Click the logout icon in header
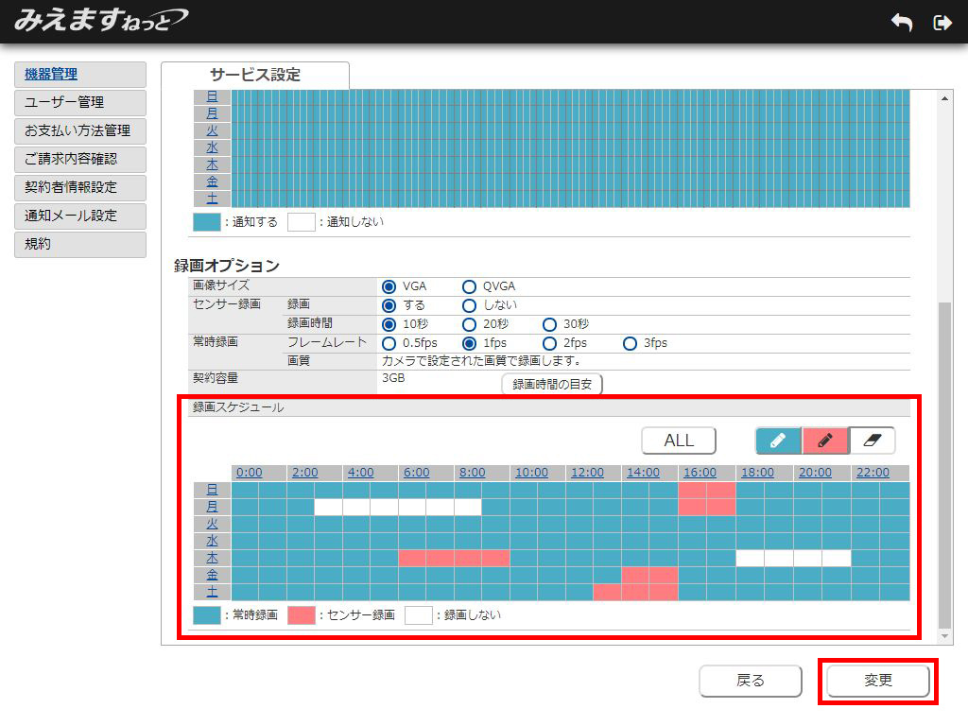 (942, 23)
